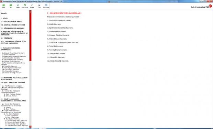The image size is (213, 129).
Task: Select Gelir Tablosu İlkeleri sidebar item
Action: [x=12, y=94]
